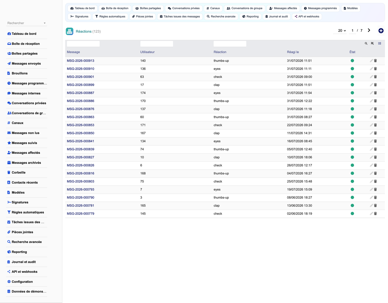Delete the MSG-2026-000841 row
This screenshot has height=303, width=388.
(375, 141)
